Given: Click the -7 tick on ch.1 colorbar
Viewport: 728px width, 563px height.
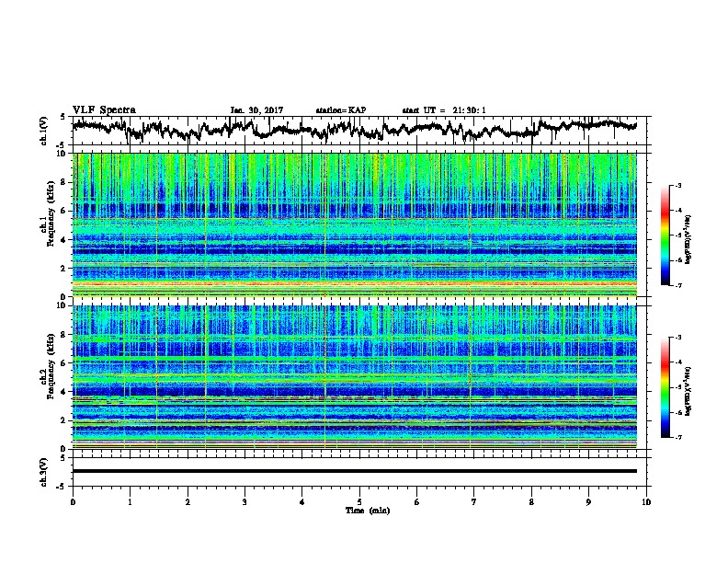Looking at the screenshot, I should (x=677, y=285).
